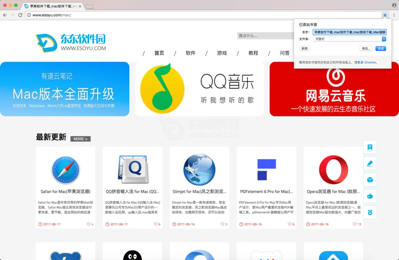Click the 修改... button in bookmark popup

tap(366, 49)
